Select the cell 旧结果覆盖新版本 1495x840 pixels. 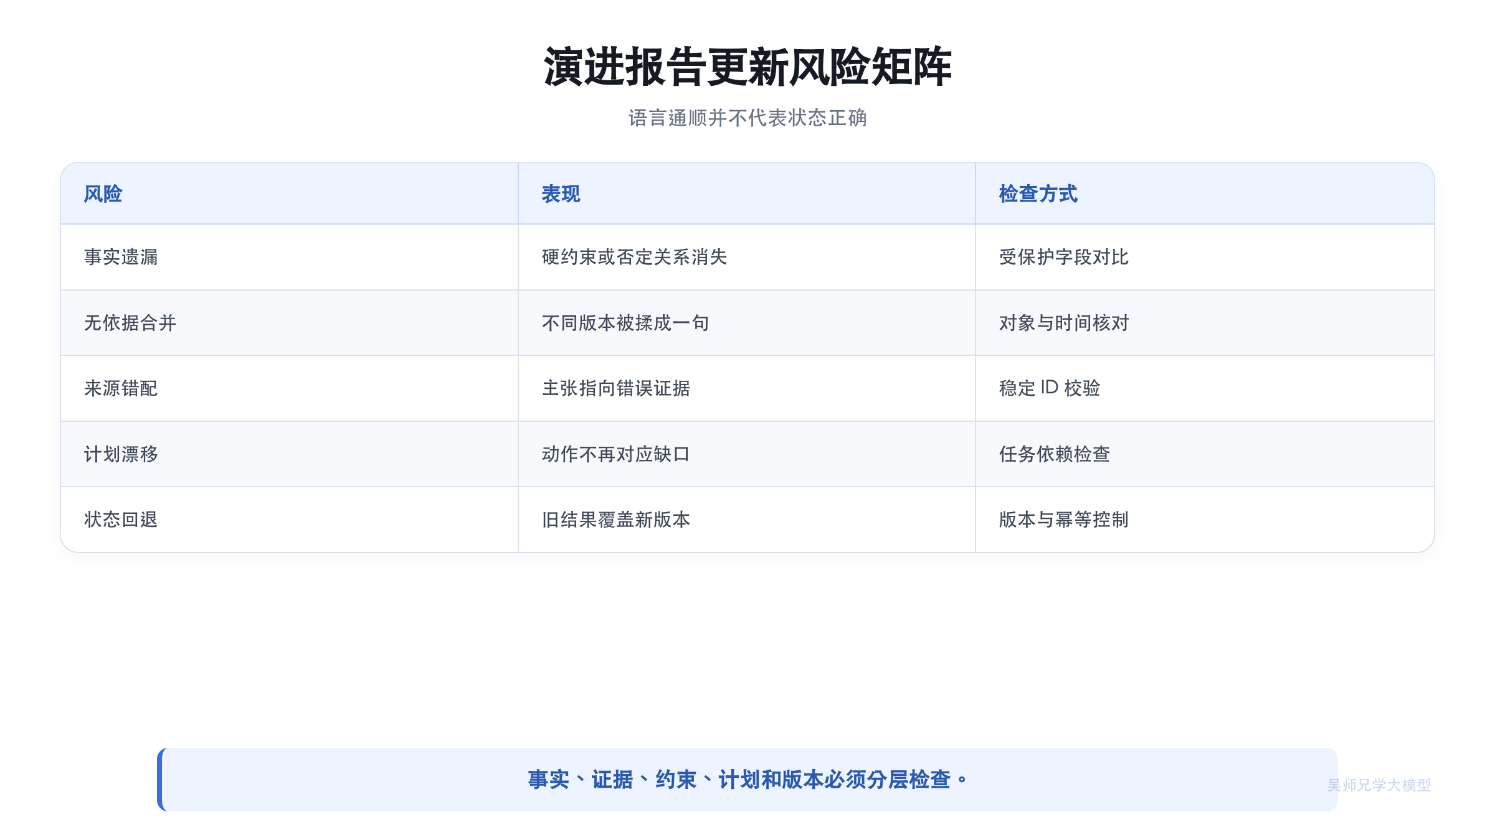click(x=747, y=520)
